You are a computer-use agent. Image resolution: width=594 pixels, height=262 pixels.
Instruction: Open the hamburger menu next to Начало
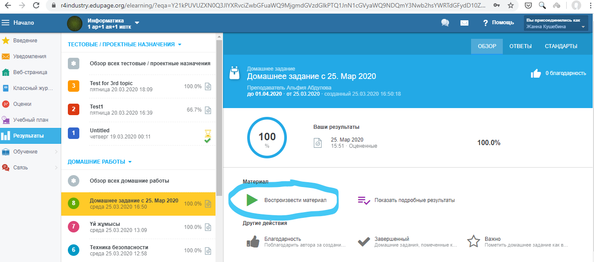[x=6, y=22]
